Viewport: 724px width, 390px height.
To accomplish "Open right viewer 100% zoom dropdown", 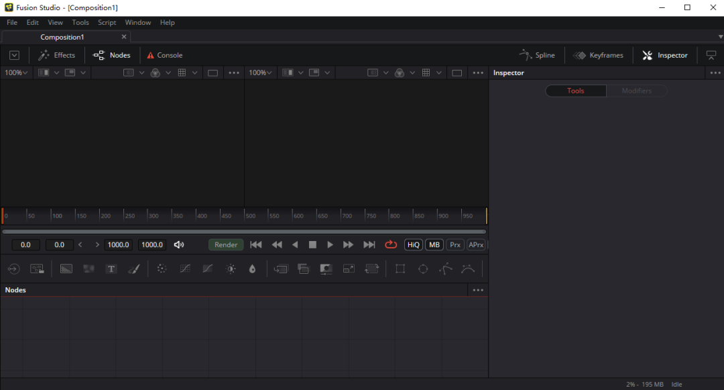I will 260,72.
